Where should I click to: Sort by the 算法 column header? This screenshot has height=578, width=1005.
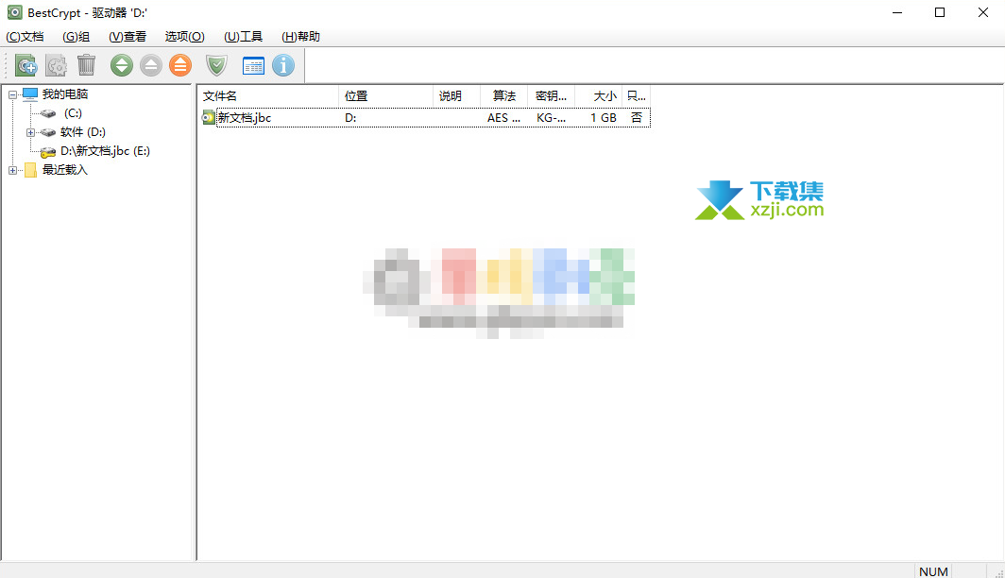(x=503, y=96)
